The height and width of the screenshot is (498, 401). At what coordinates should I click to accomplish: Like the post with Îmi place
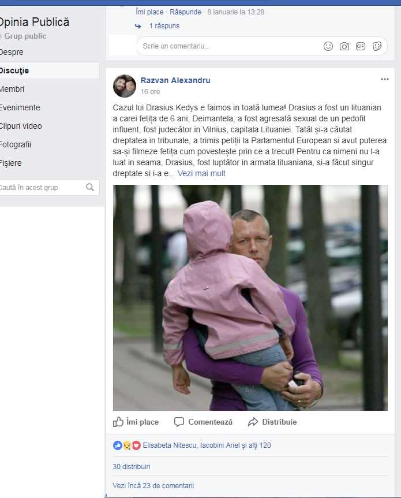[x=136, y=422]
